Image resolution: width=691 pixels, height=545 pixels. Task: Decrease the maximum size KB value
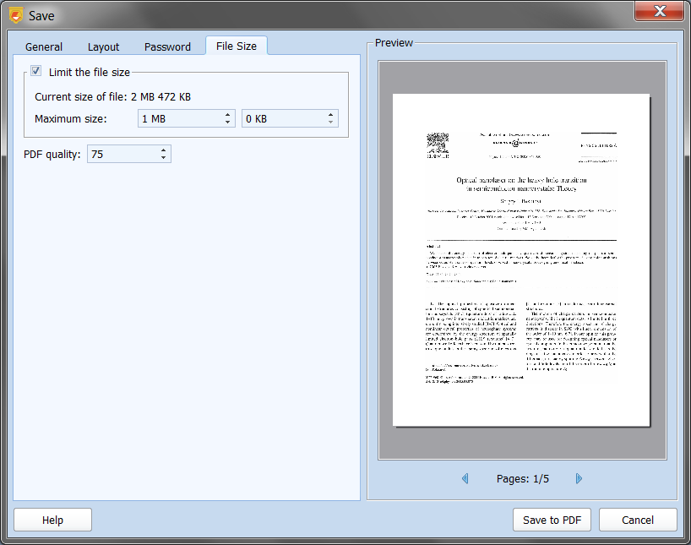click(331, 123)
